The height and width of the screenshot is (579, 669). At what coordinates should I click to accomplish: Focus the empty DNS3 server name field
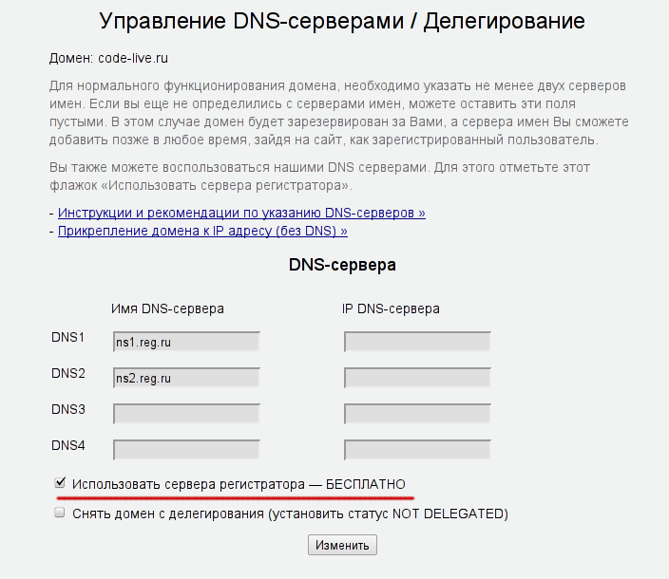coord(186,414)
